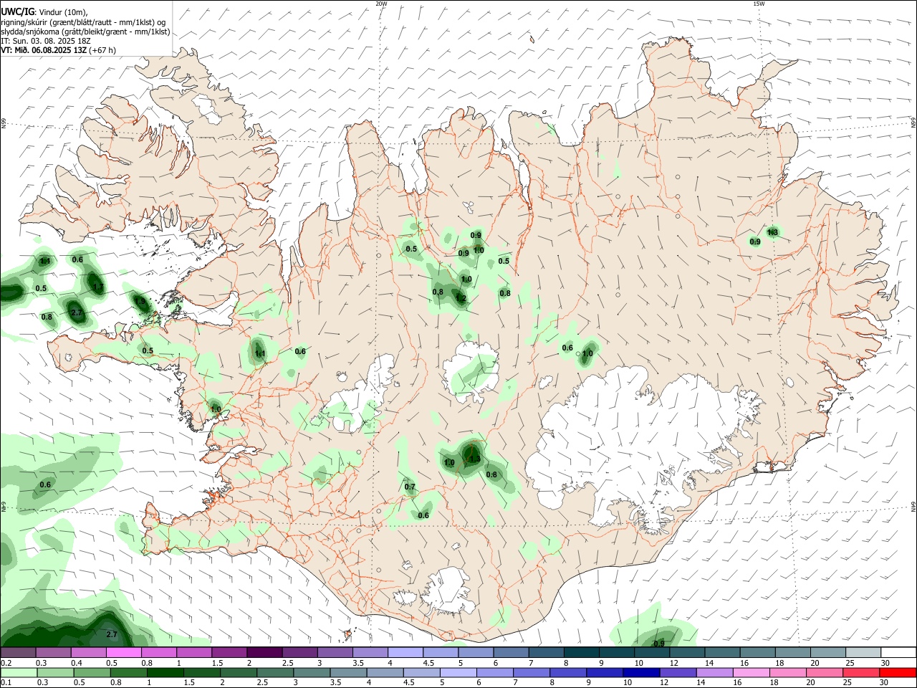Click the 1.7 precipitation value off the west coast

(98, 287)
